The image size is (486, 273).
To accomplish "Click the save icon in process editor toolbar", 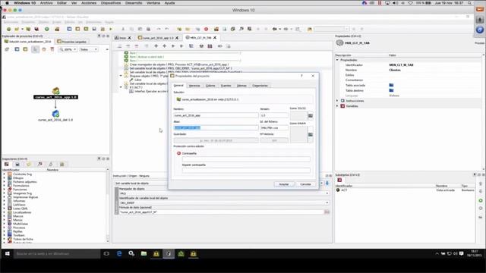I will click(210, 46).
